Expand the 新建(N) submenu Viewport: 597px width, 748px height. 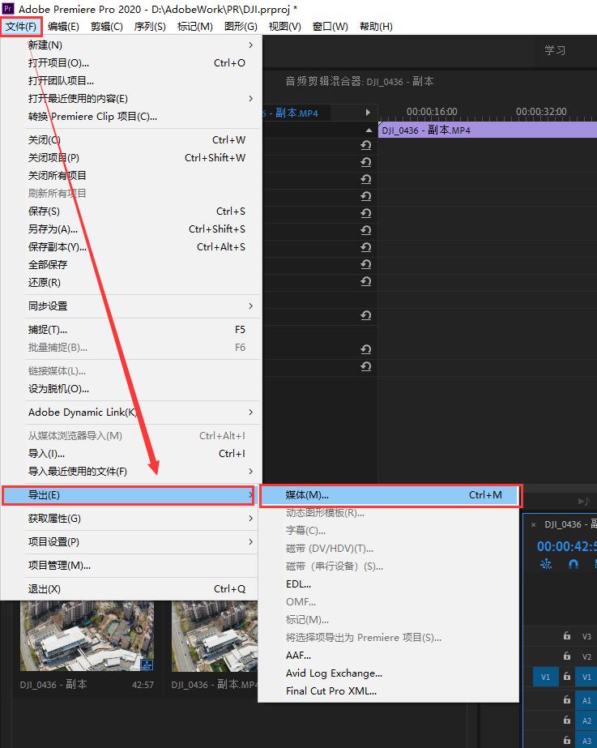click(131, 45)
